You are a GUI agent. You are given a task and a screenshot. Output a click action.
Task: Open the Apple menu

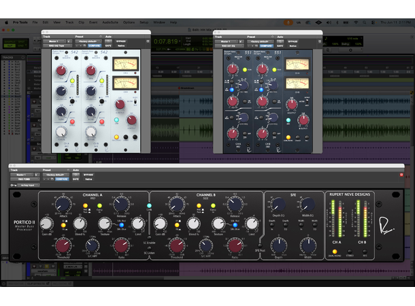coord(6,22)
